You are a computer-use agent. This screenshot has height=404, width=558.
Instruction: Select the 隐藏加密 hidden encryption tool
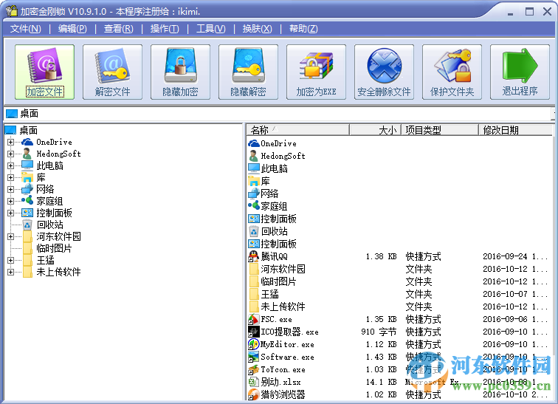(x=180, y=72)
